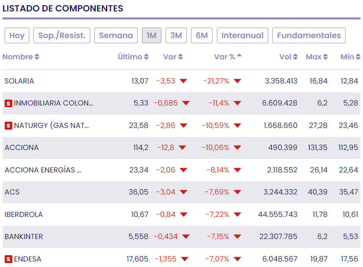Sort by the Min column arrows
The image size is (363, 267).
tap(357, 57)
